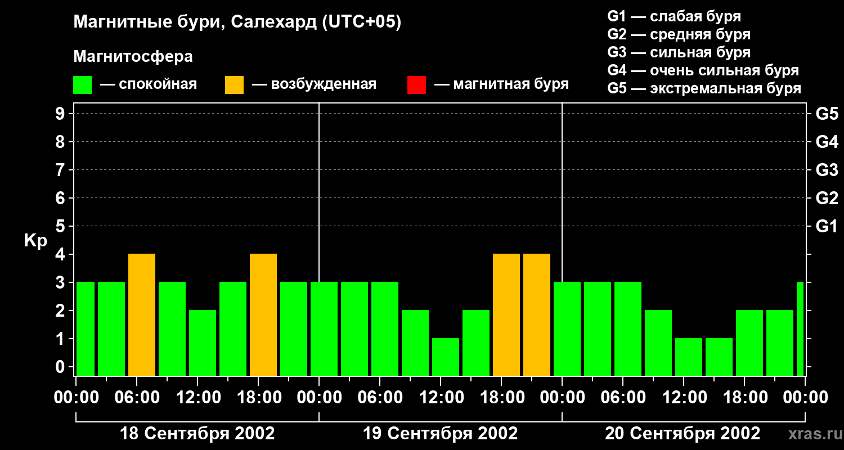844x450 pixels.
Task: Click the '— возбужденная' legend label
Action: (314, 84)
